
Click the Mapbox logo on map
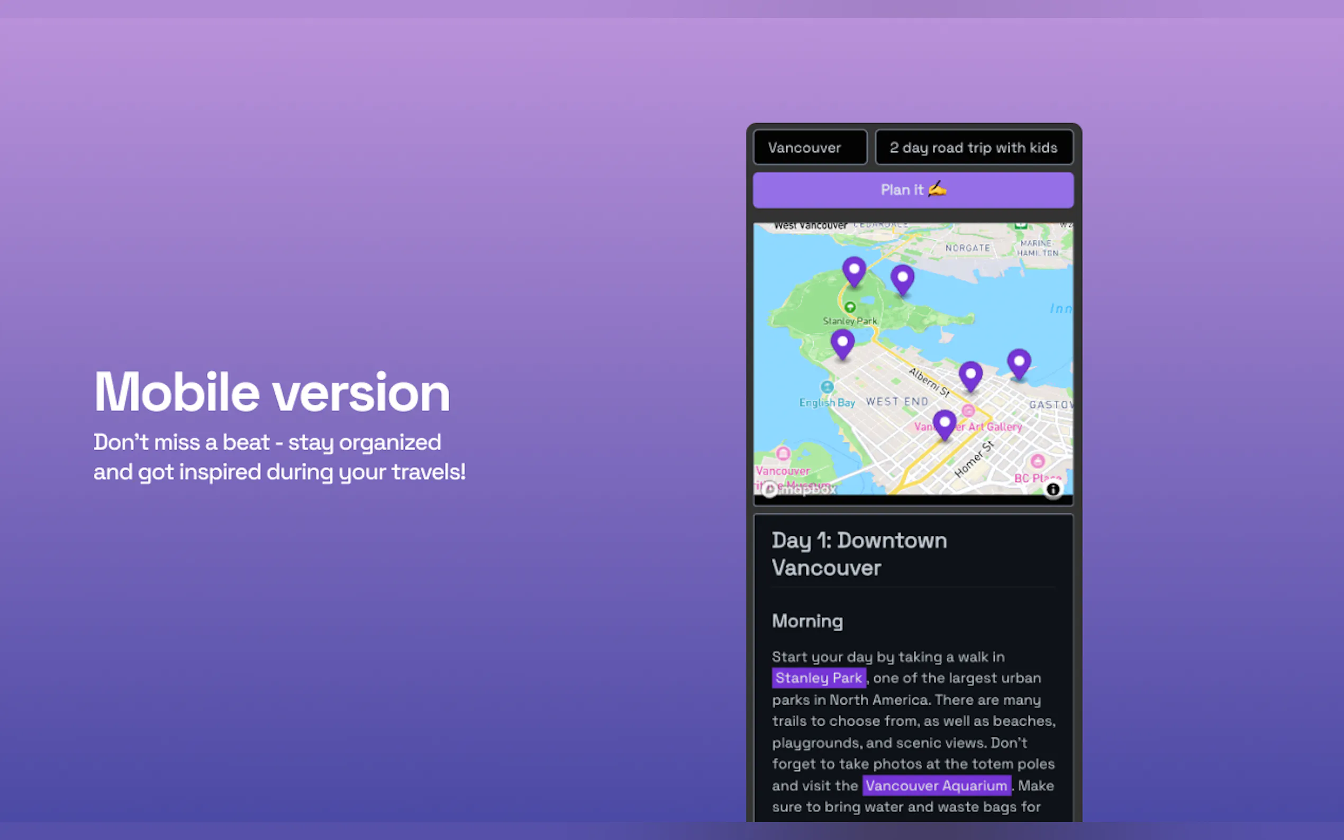click(800, 489)
